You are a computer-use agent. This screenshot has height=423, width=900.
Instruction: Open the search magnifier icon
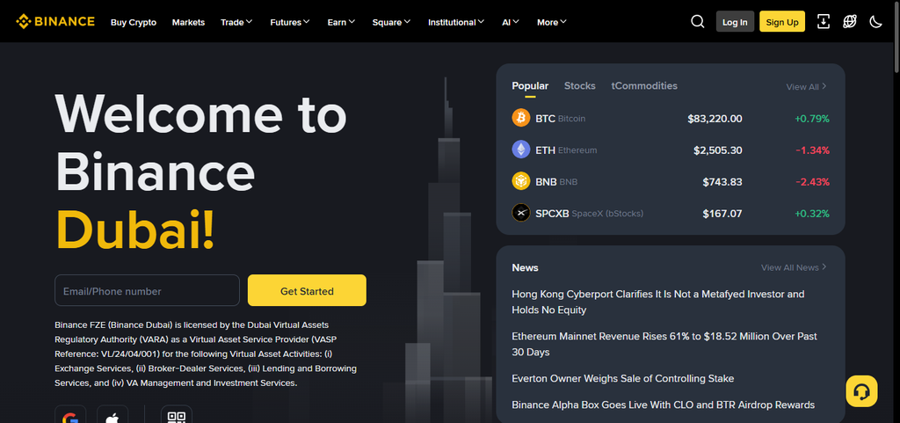point(697,22)
